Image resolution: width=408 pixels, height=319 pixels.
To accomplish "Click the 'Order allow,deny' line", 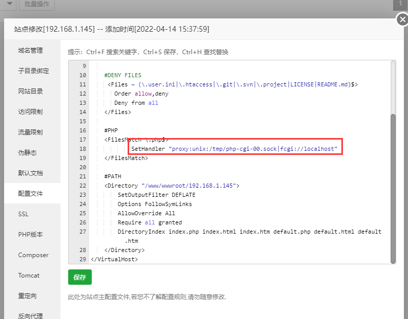I will 141,94.
